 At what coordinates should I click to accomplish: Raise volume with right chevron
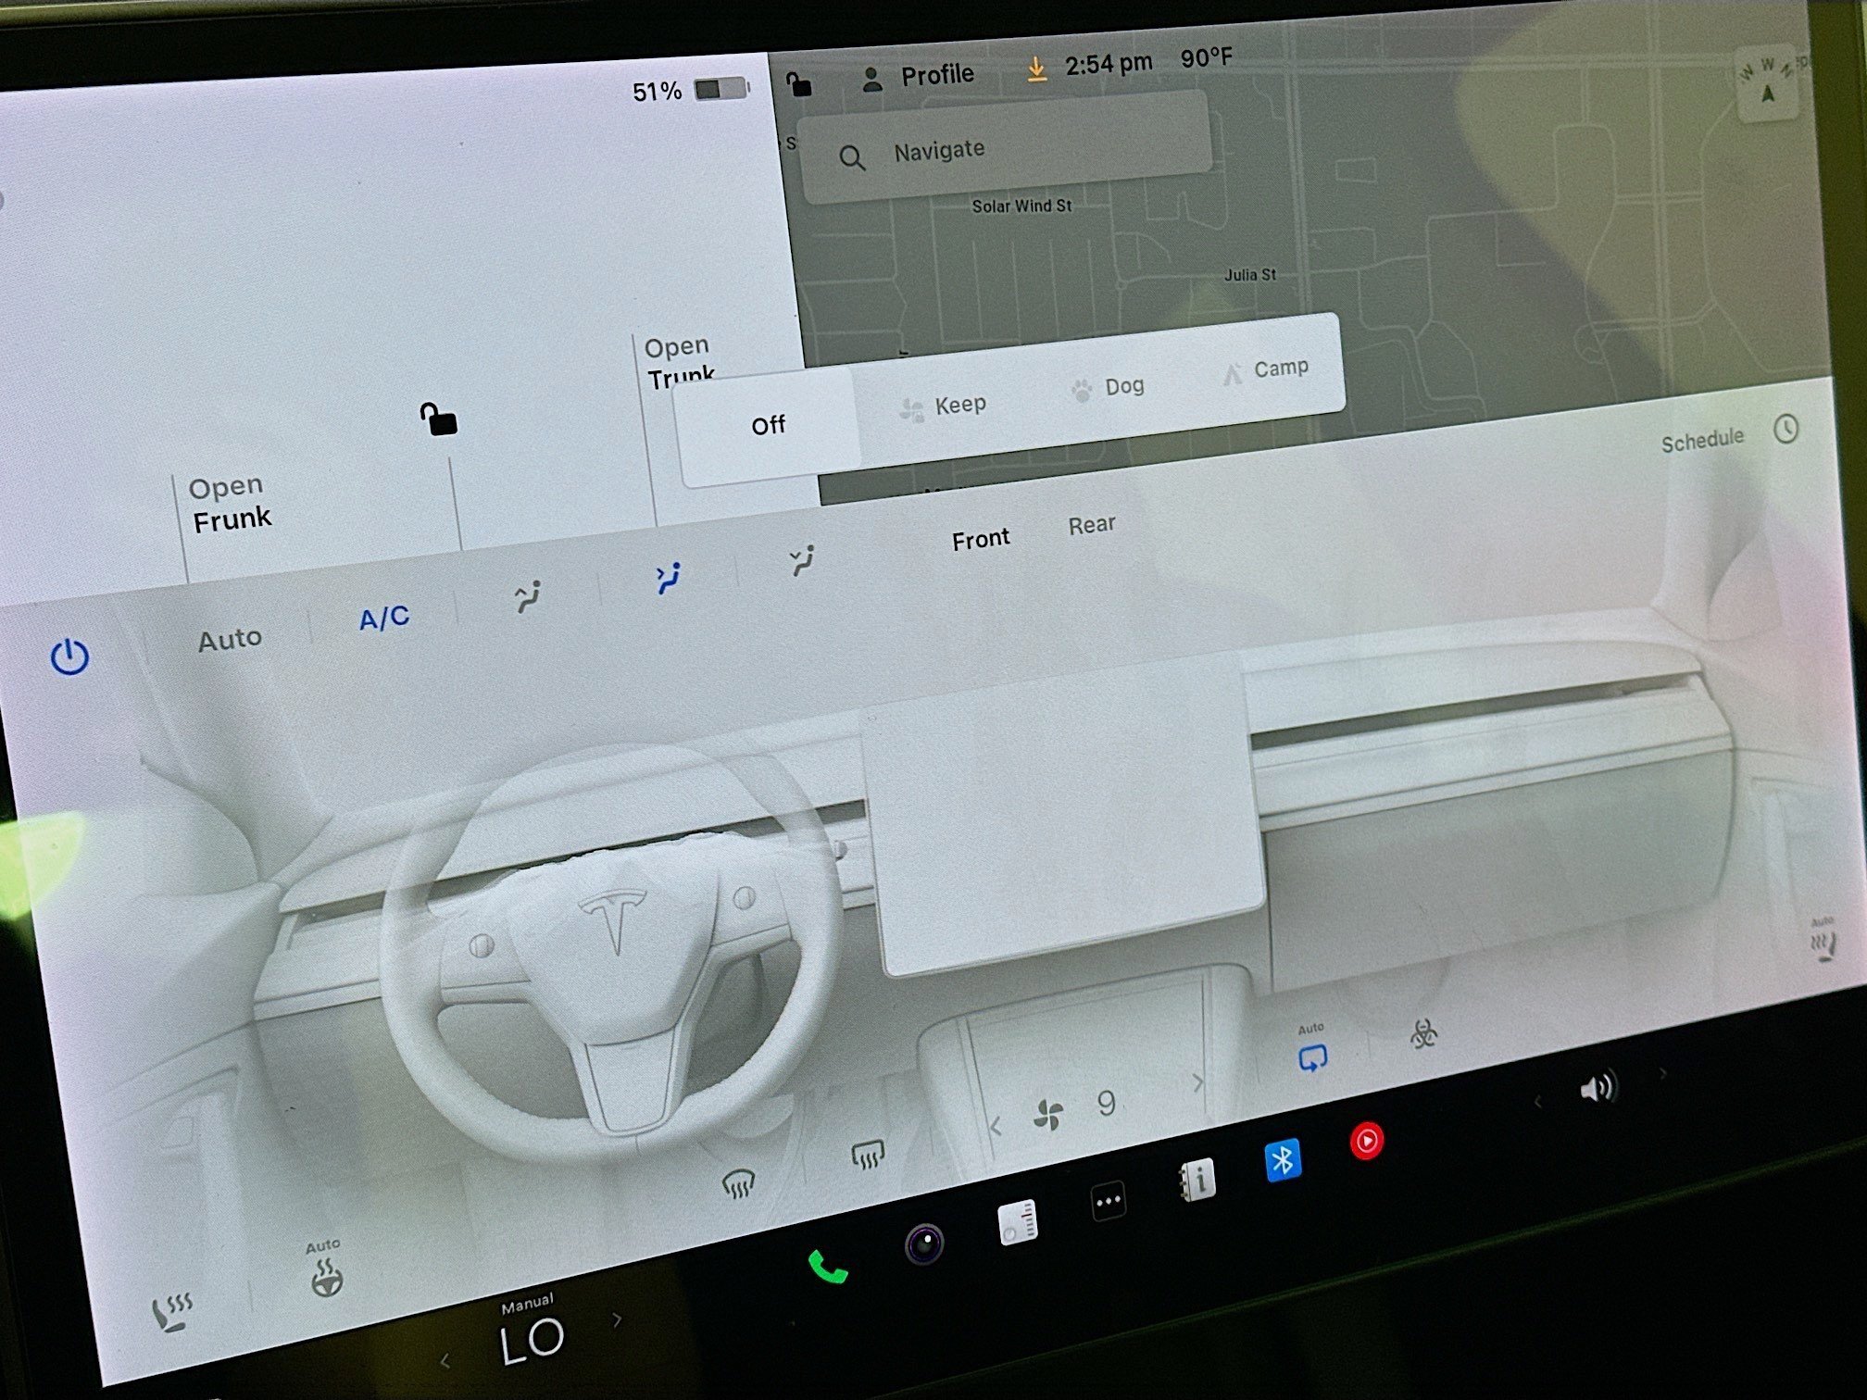tap(1663, 1073)
